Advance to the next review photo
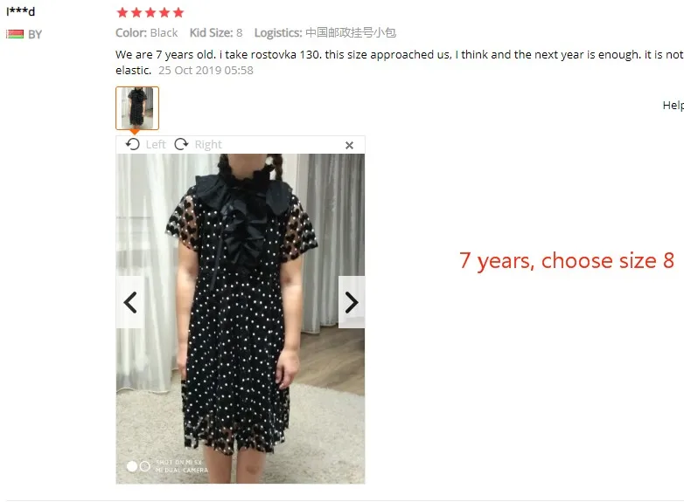684x502 pixels. (x=352, y=302)
